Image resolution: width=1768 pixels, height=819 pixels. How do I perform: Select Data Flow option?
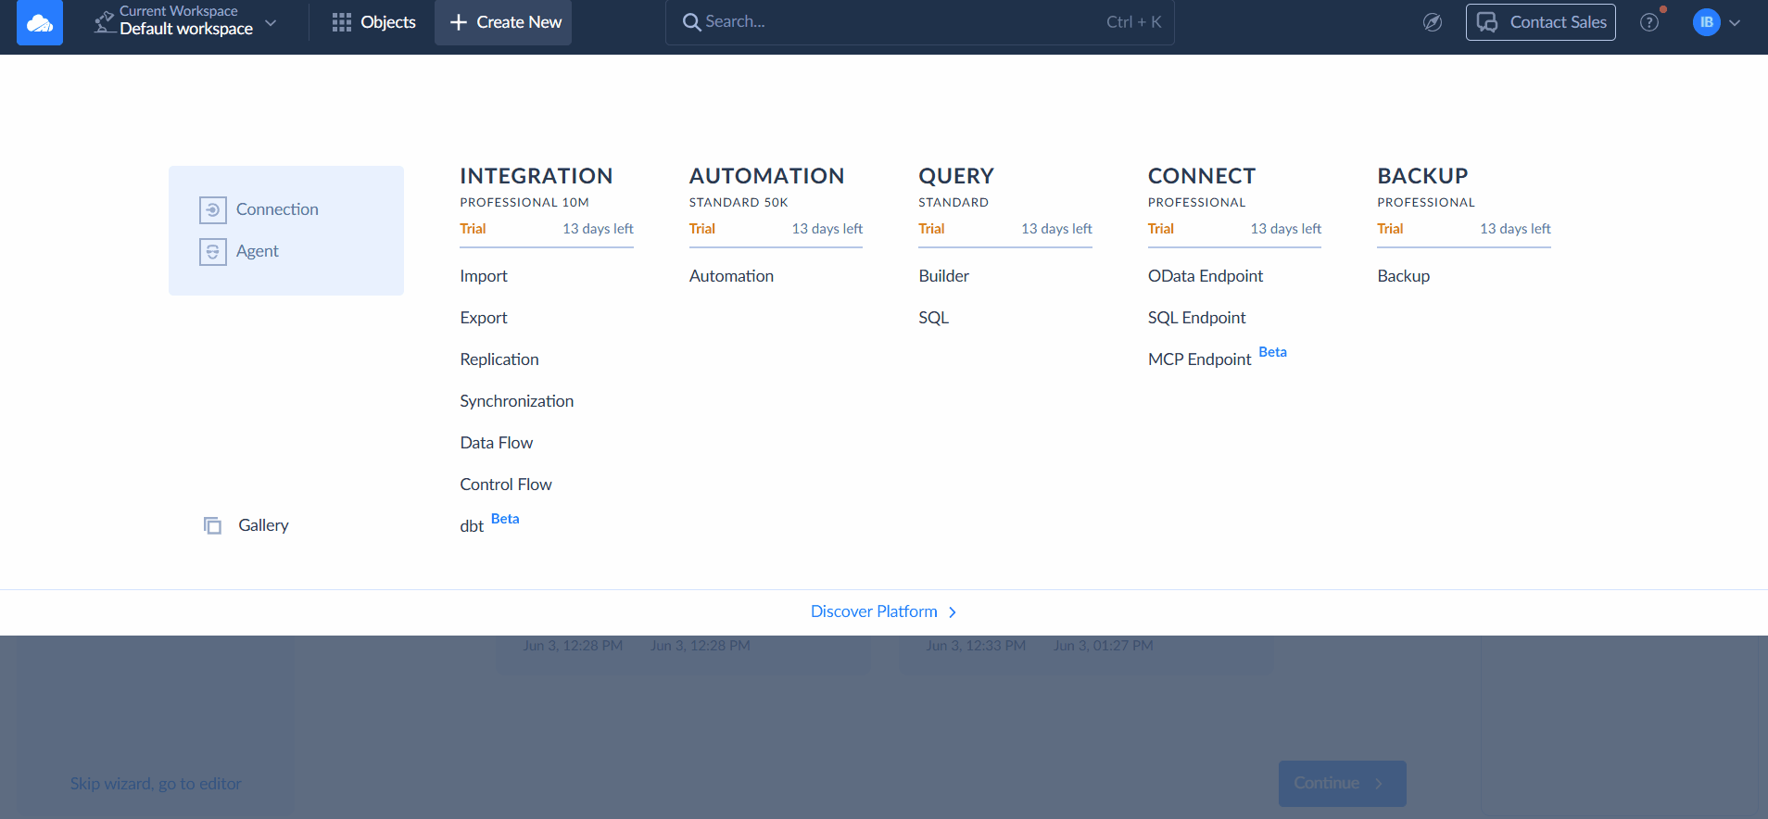(x=497, y=443)
